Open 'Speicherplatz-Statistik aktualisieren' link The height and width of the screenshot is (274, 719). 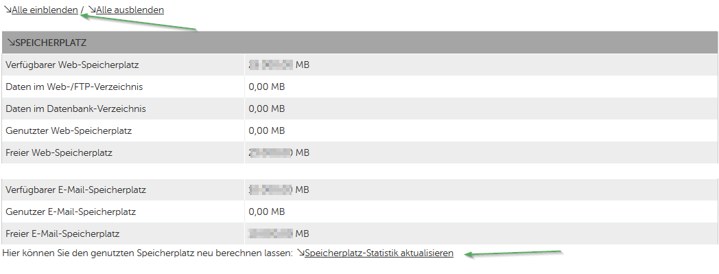click(379, 253)
